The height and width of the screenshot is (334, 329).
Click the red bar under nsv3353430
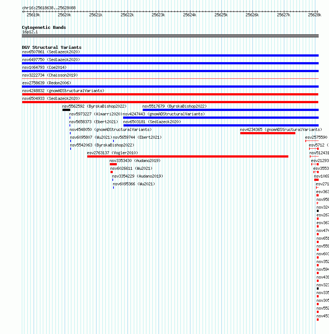point(113,164)
